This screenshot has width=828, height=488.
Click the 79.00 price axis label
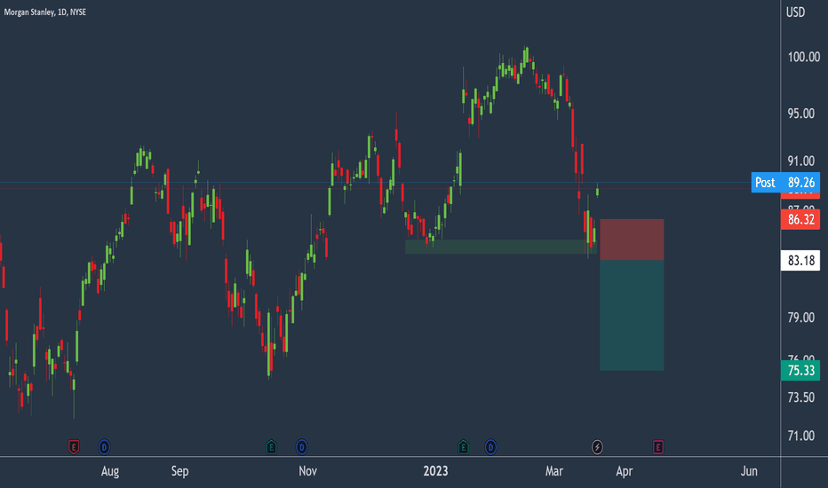tap(801, 318)
